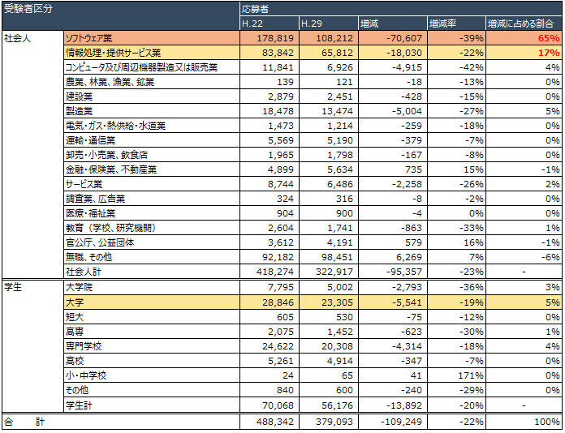Select the 官公庁、公益団体 label

[100, 242]
